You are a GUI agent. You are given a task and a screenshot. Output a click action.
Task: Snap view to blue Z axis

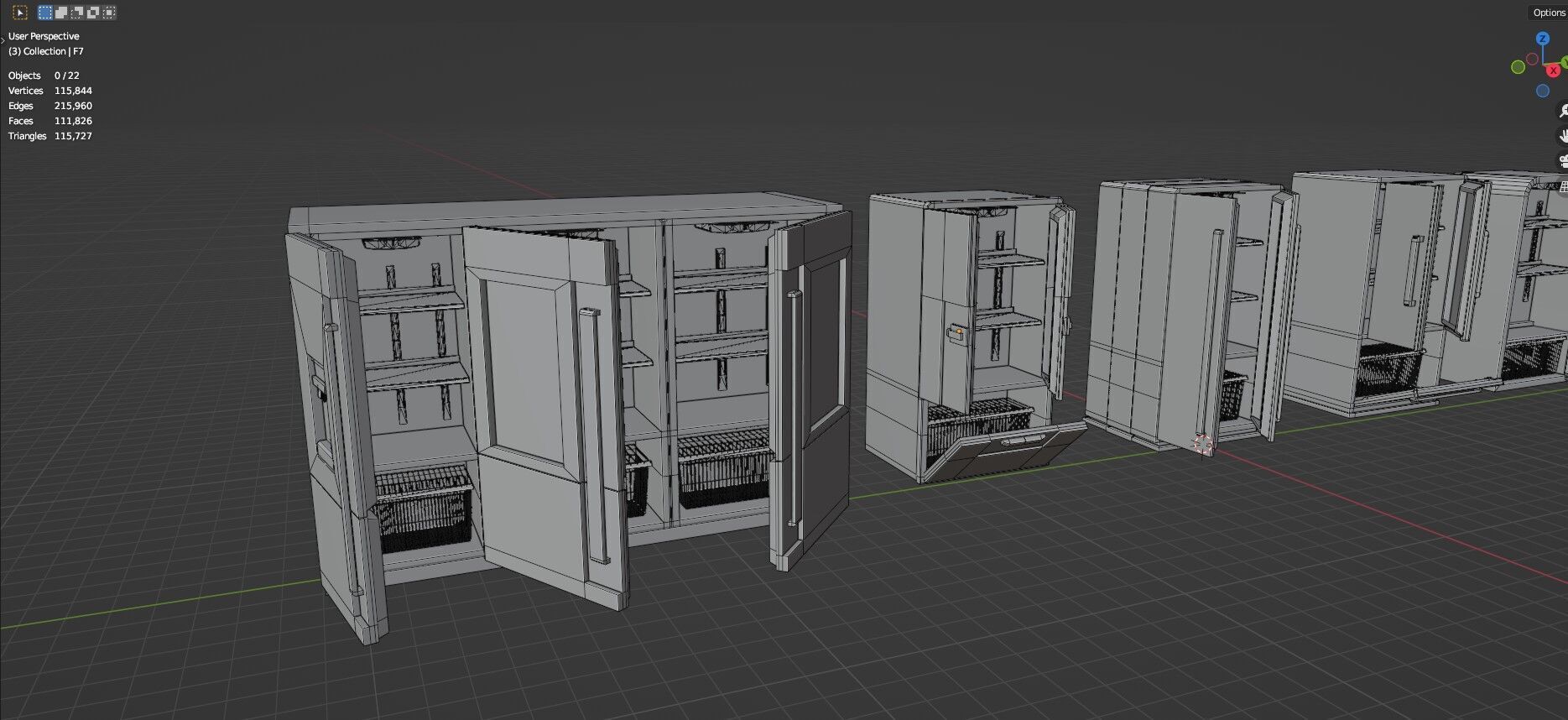[x=1543, y=39]
